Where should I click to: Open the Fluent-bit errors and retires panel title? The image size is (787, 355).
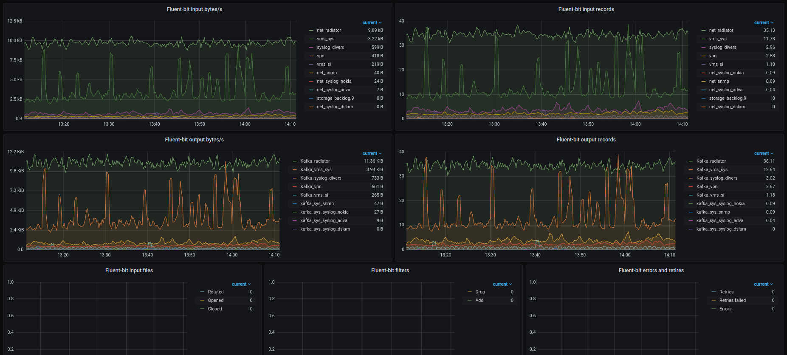coord(651,270)
